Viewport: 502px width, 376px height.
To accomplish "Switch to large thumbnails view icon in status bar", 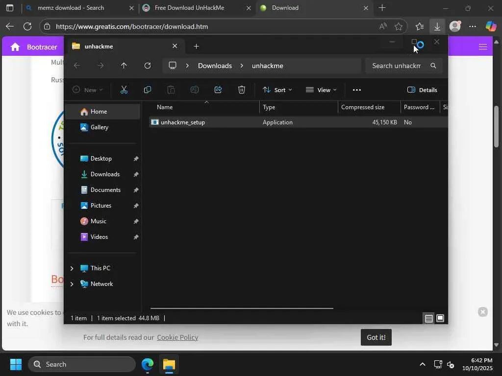I will 440,318.
